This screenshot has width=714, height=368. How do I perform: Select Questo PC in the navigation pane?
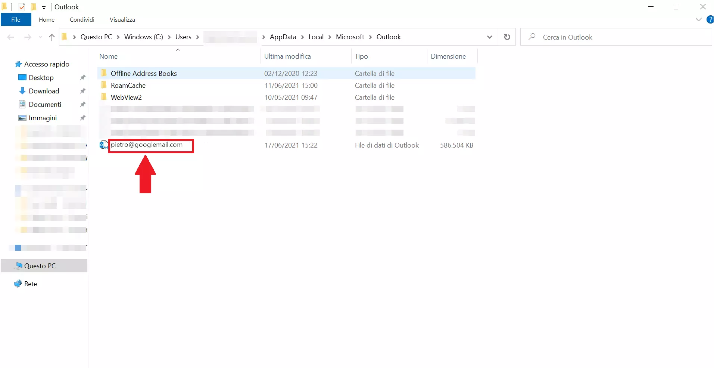coord(44,266)
